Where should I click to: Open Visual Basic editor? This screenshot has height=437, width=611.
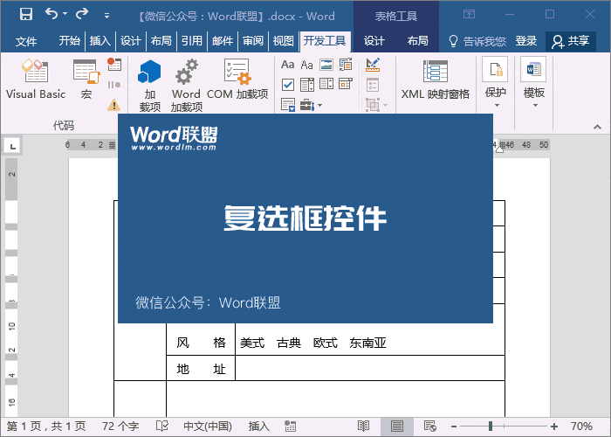click(36, 80)
